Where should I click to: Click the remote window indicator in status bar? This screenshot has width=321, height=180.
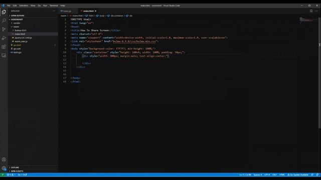(3, 174)
